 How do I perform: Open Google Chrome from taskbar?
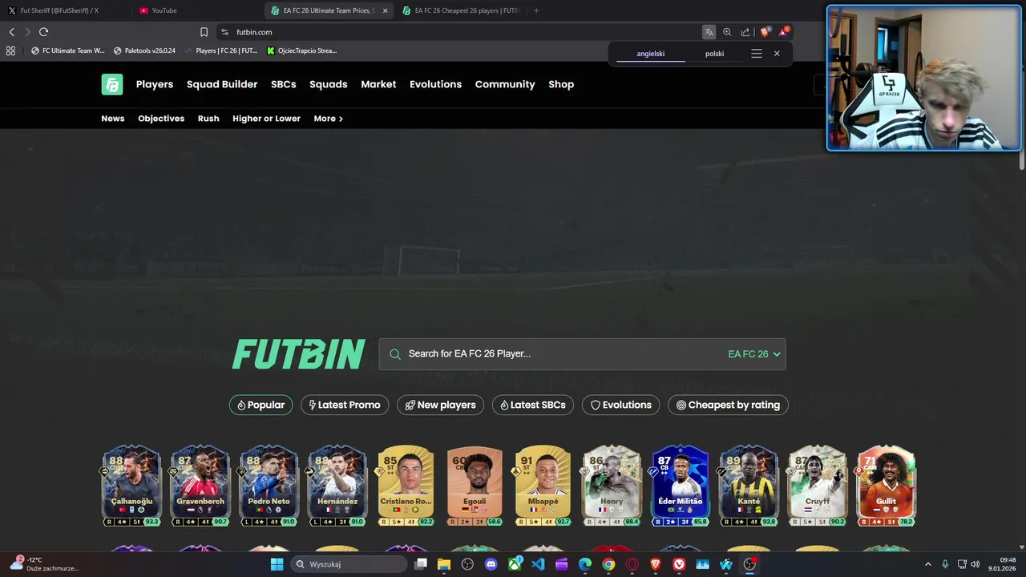pos(608,564)
